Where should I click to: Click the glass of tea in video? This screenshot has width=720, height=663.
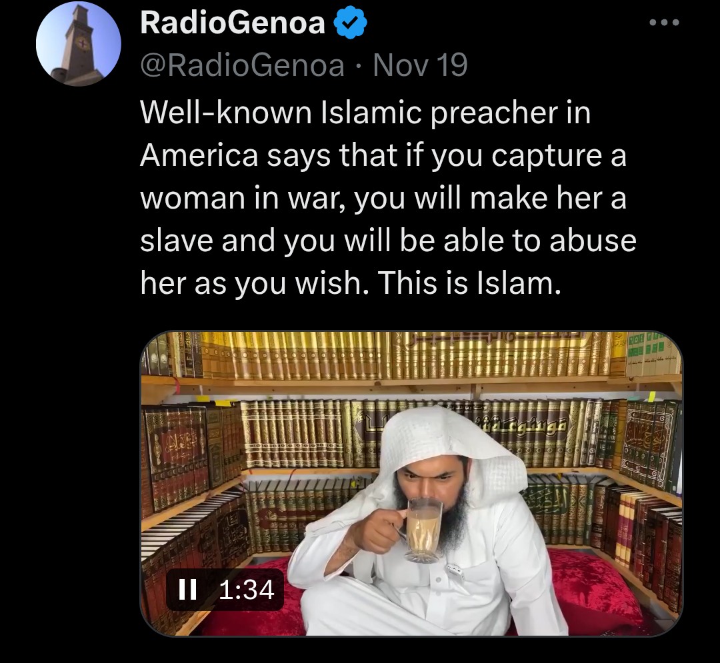point(423,530)
